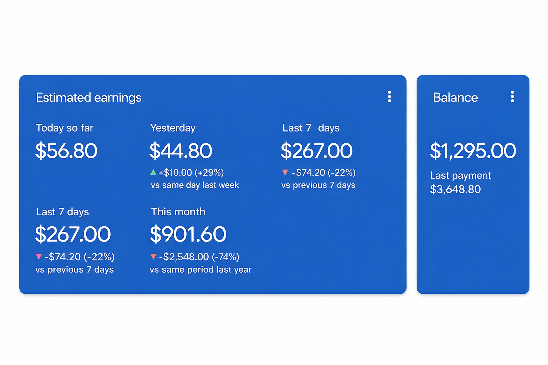Image resolution: width=548 pixels, height=365 pixels.
Task: Select the "vs same period last year" text
Action: (x=201, y=270)
